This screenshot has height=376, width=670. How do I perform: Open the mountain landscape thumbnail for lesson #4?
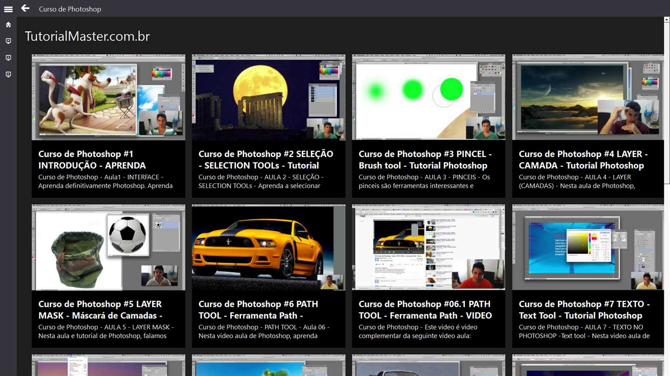[x=588, y=97]
